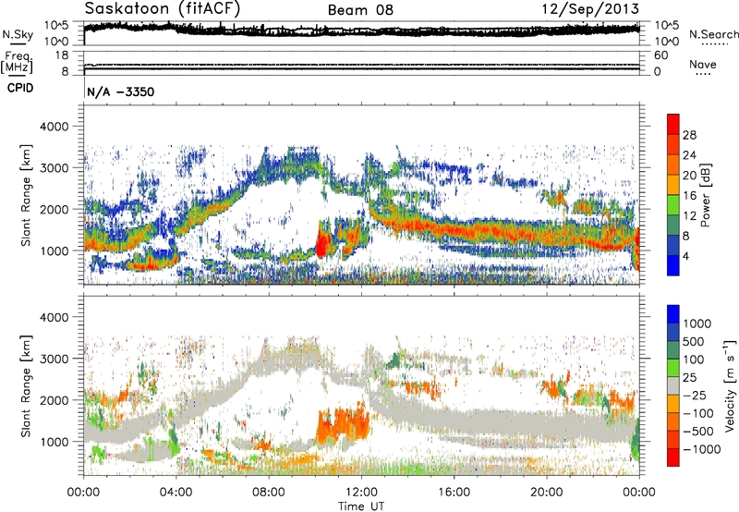The height and width of the screenshot is (512, 739).
Task: Select the 'N.Search' legend label
Action: tap(713, 34)
